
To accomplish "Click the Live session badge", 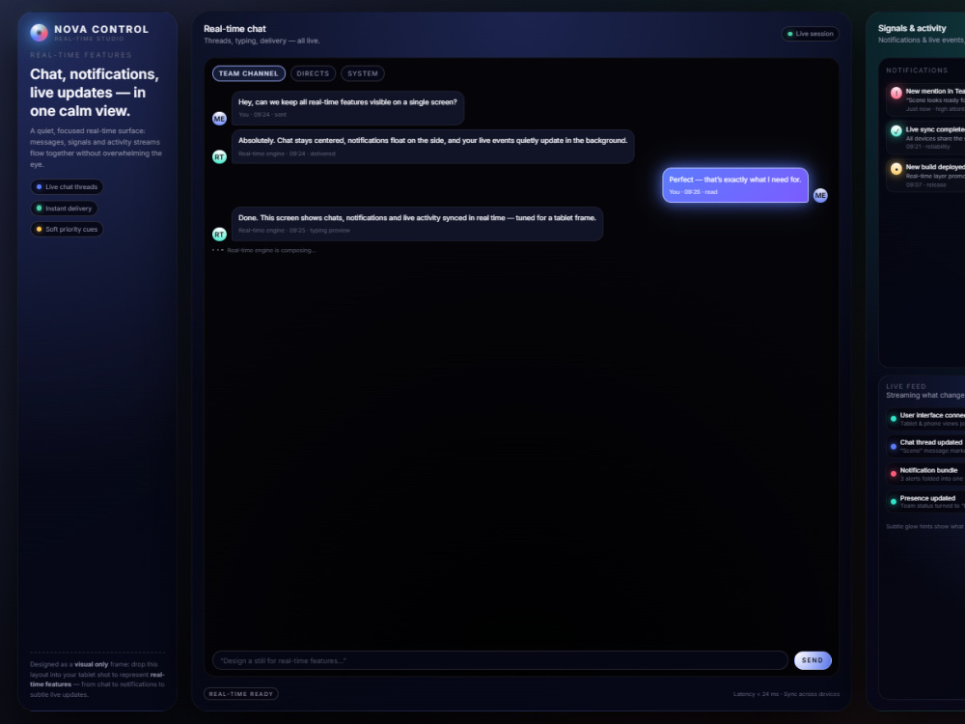I will coord(810,34).
